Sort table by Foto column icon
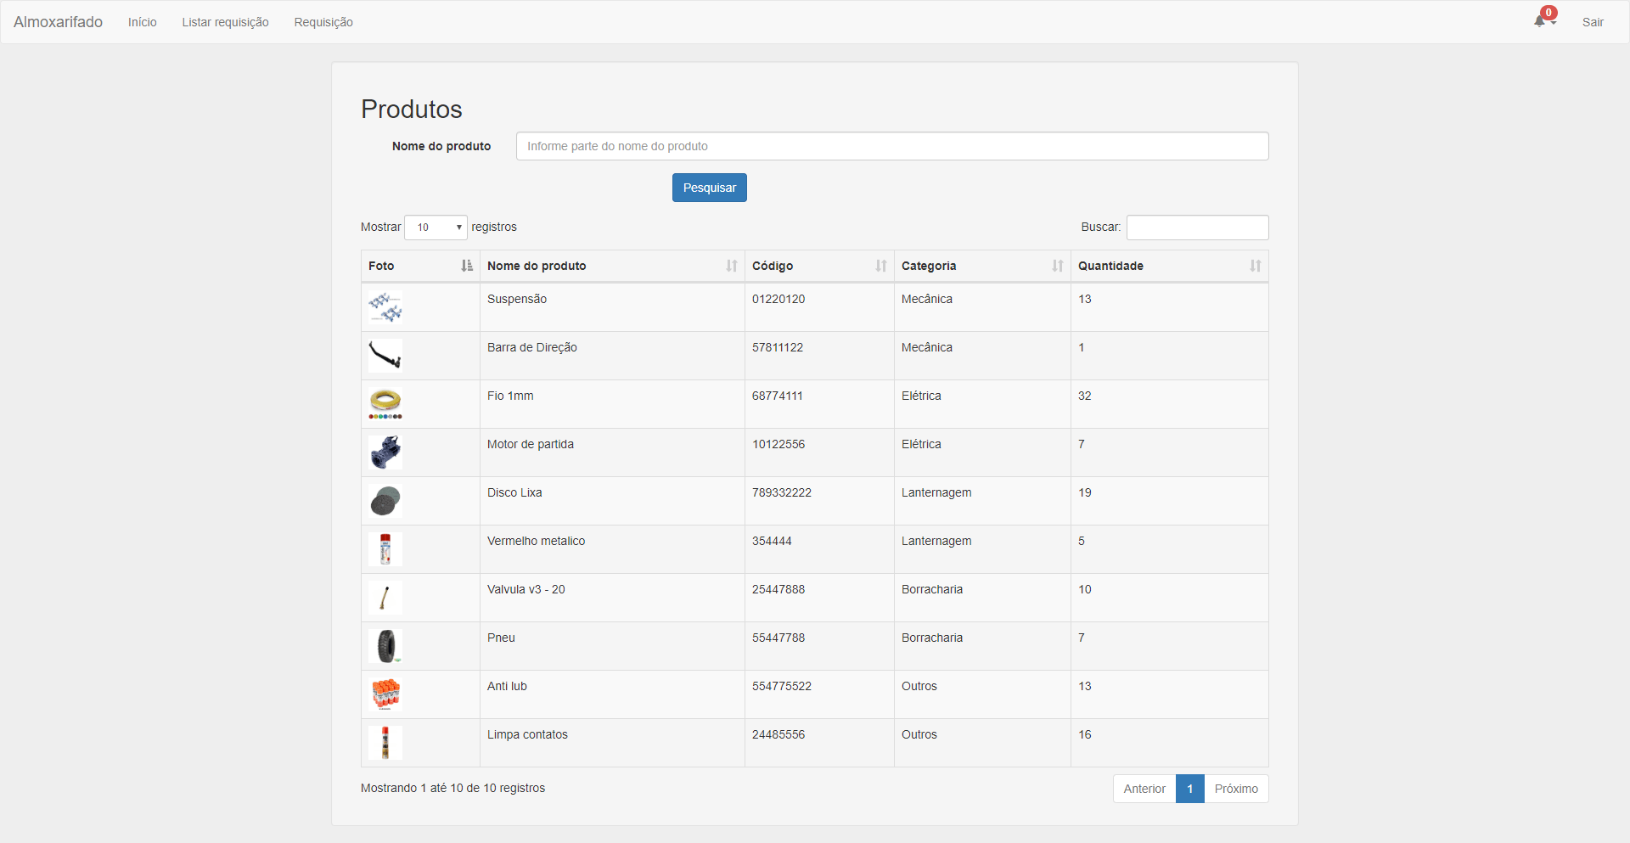 click(x=466, y=266)
